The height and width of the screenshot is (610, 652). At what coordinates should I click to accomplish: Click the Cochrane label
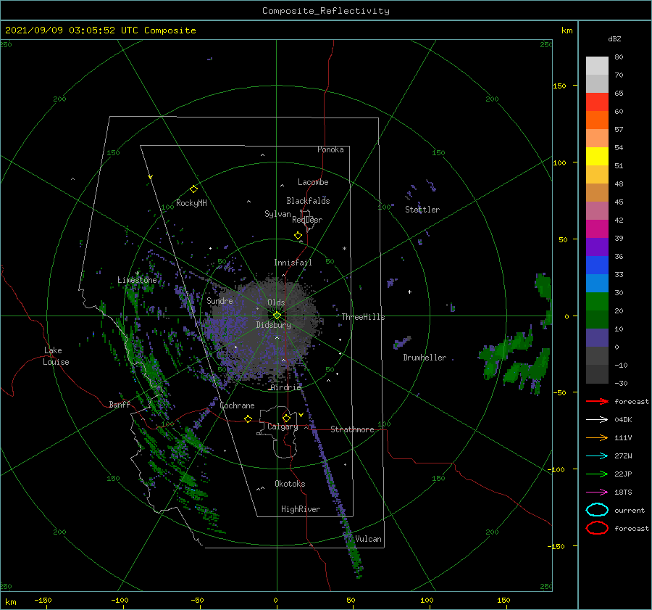point(237,405)
